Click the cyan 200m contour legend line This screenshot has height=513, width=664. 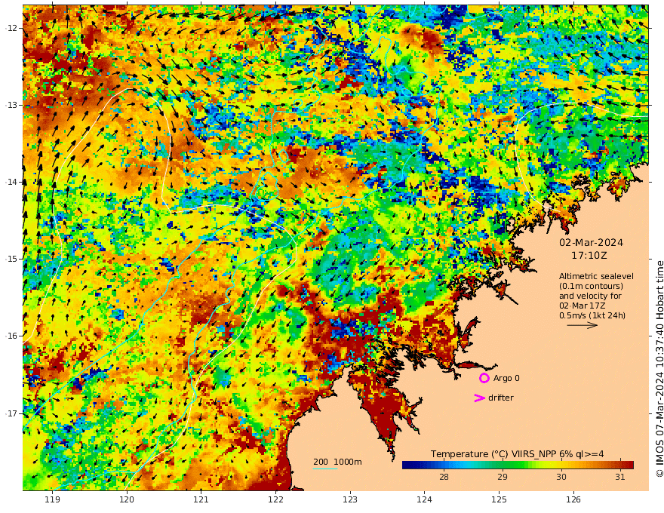point(325,469)
